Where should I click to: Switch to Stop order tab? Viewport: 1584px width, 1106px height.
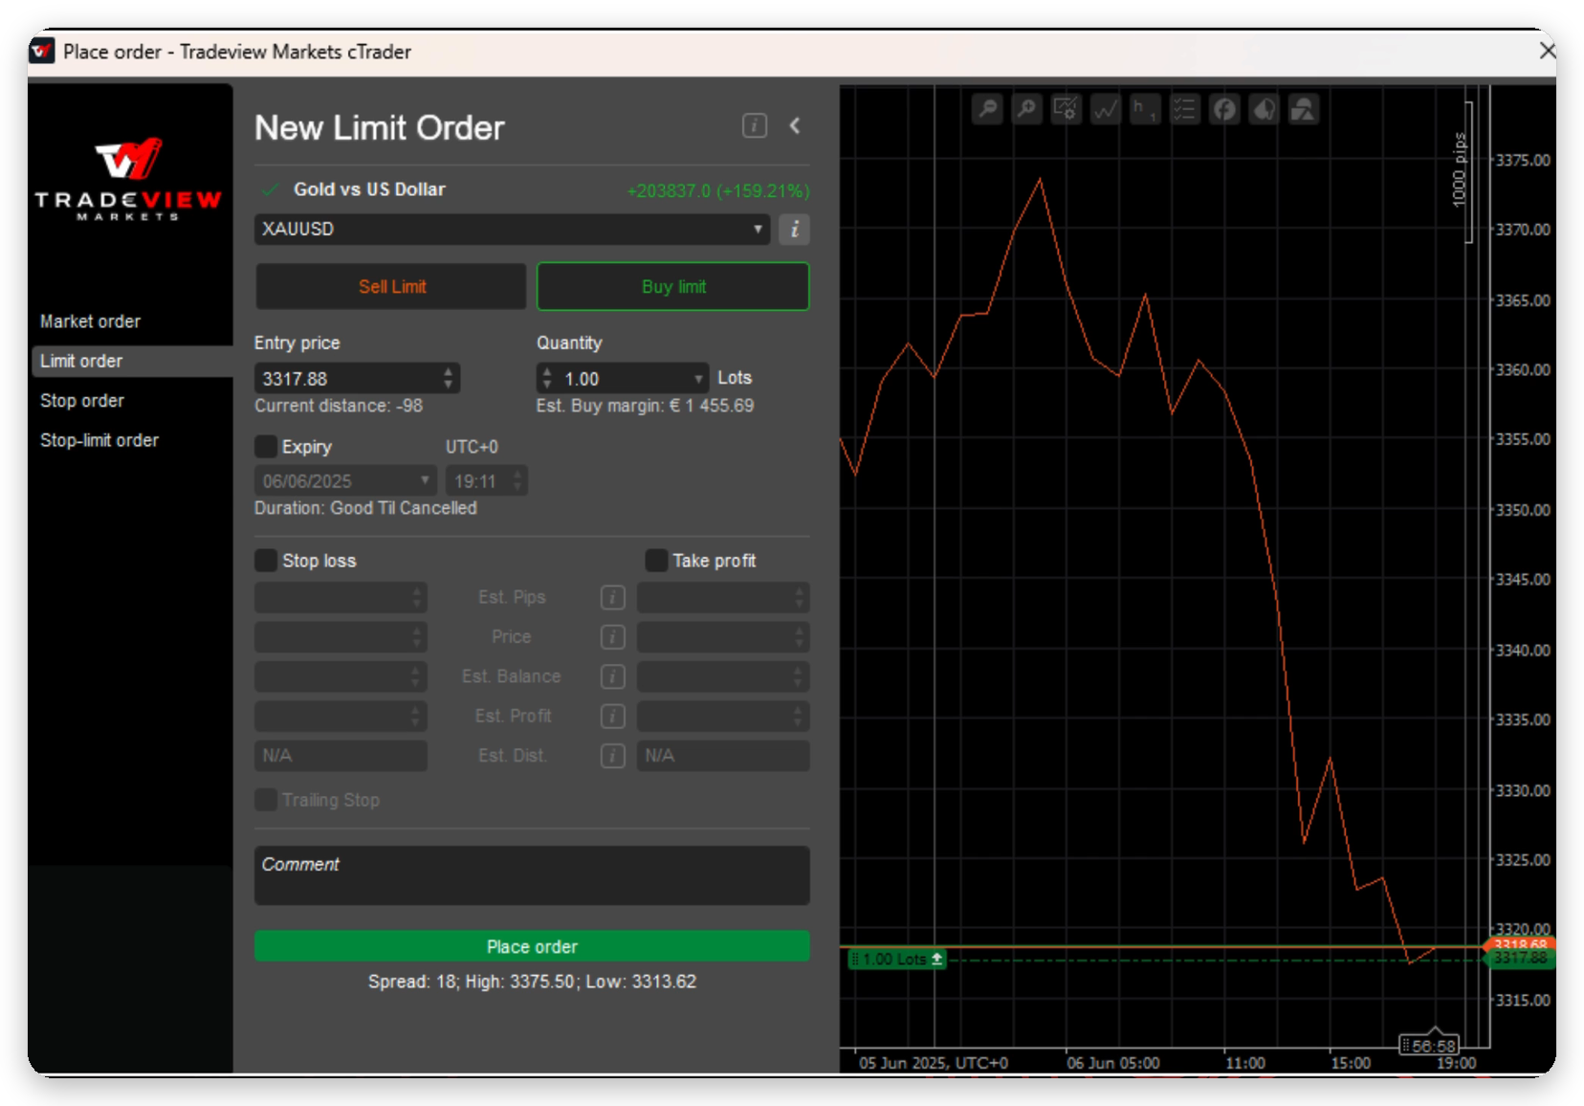click(x=130, y=401)
